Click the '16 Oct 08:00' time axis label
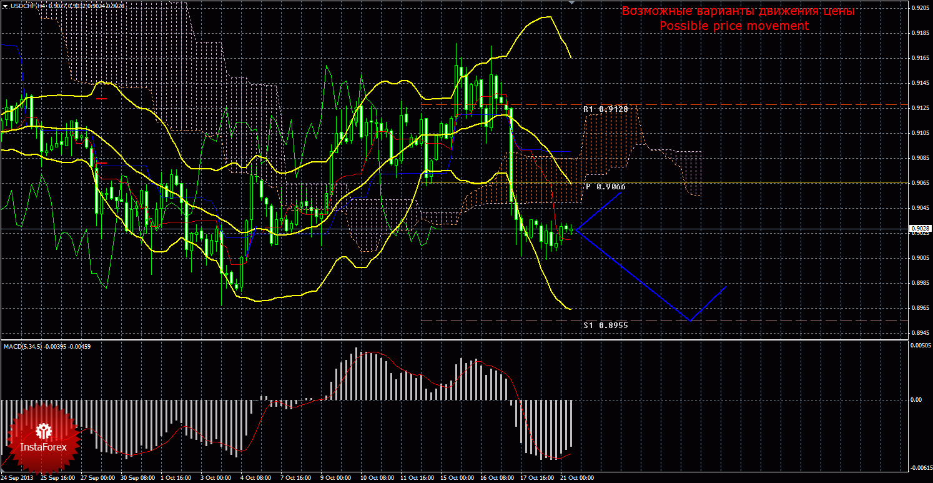Viewport: 933px width, 483px height. pyautogui.click(x=498, y=478)
